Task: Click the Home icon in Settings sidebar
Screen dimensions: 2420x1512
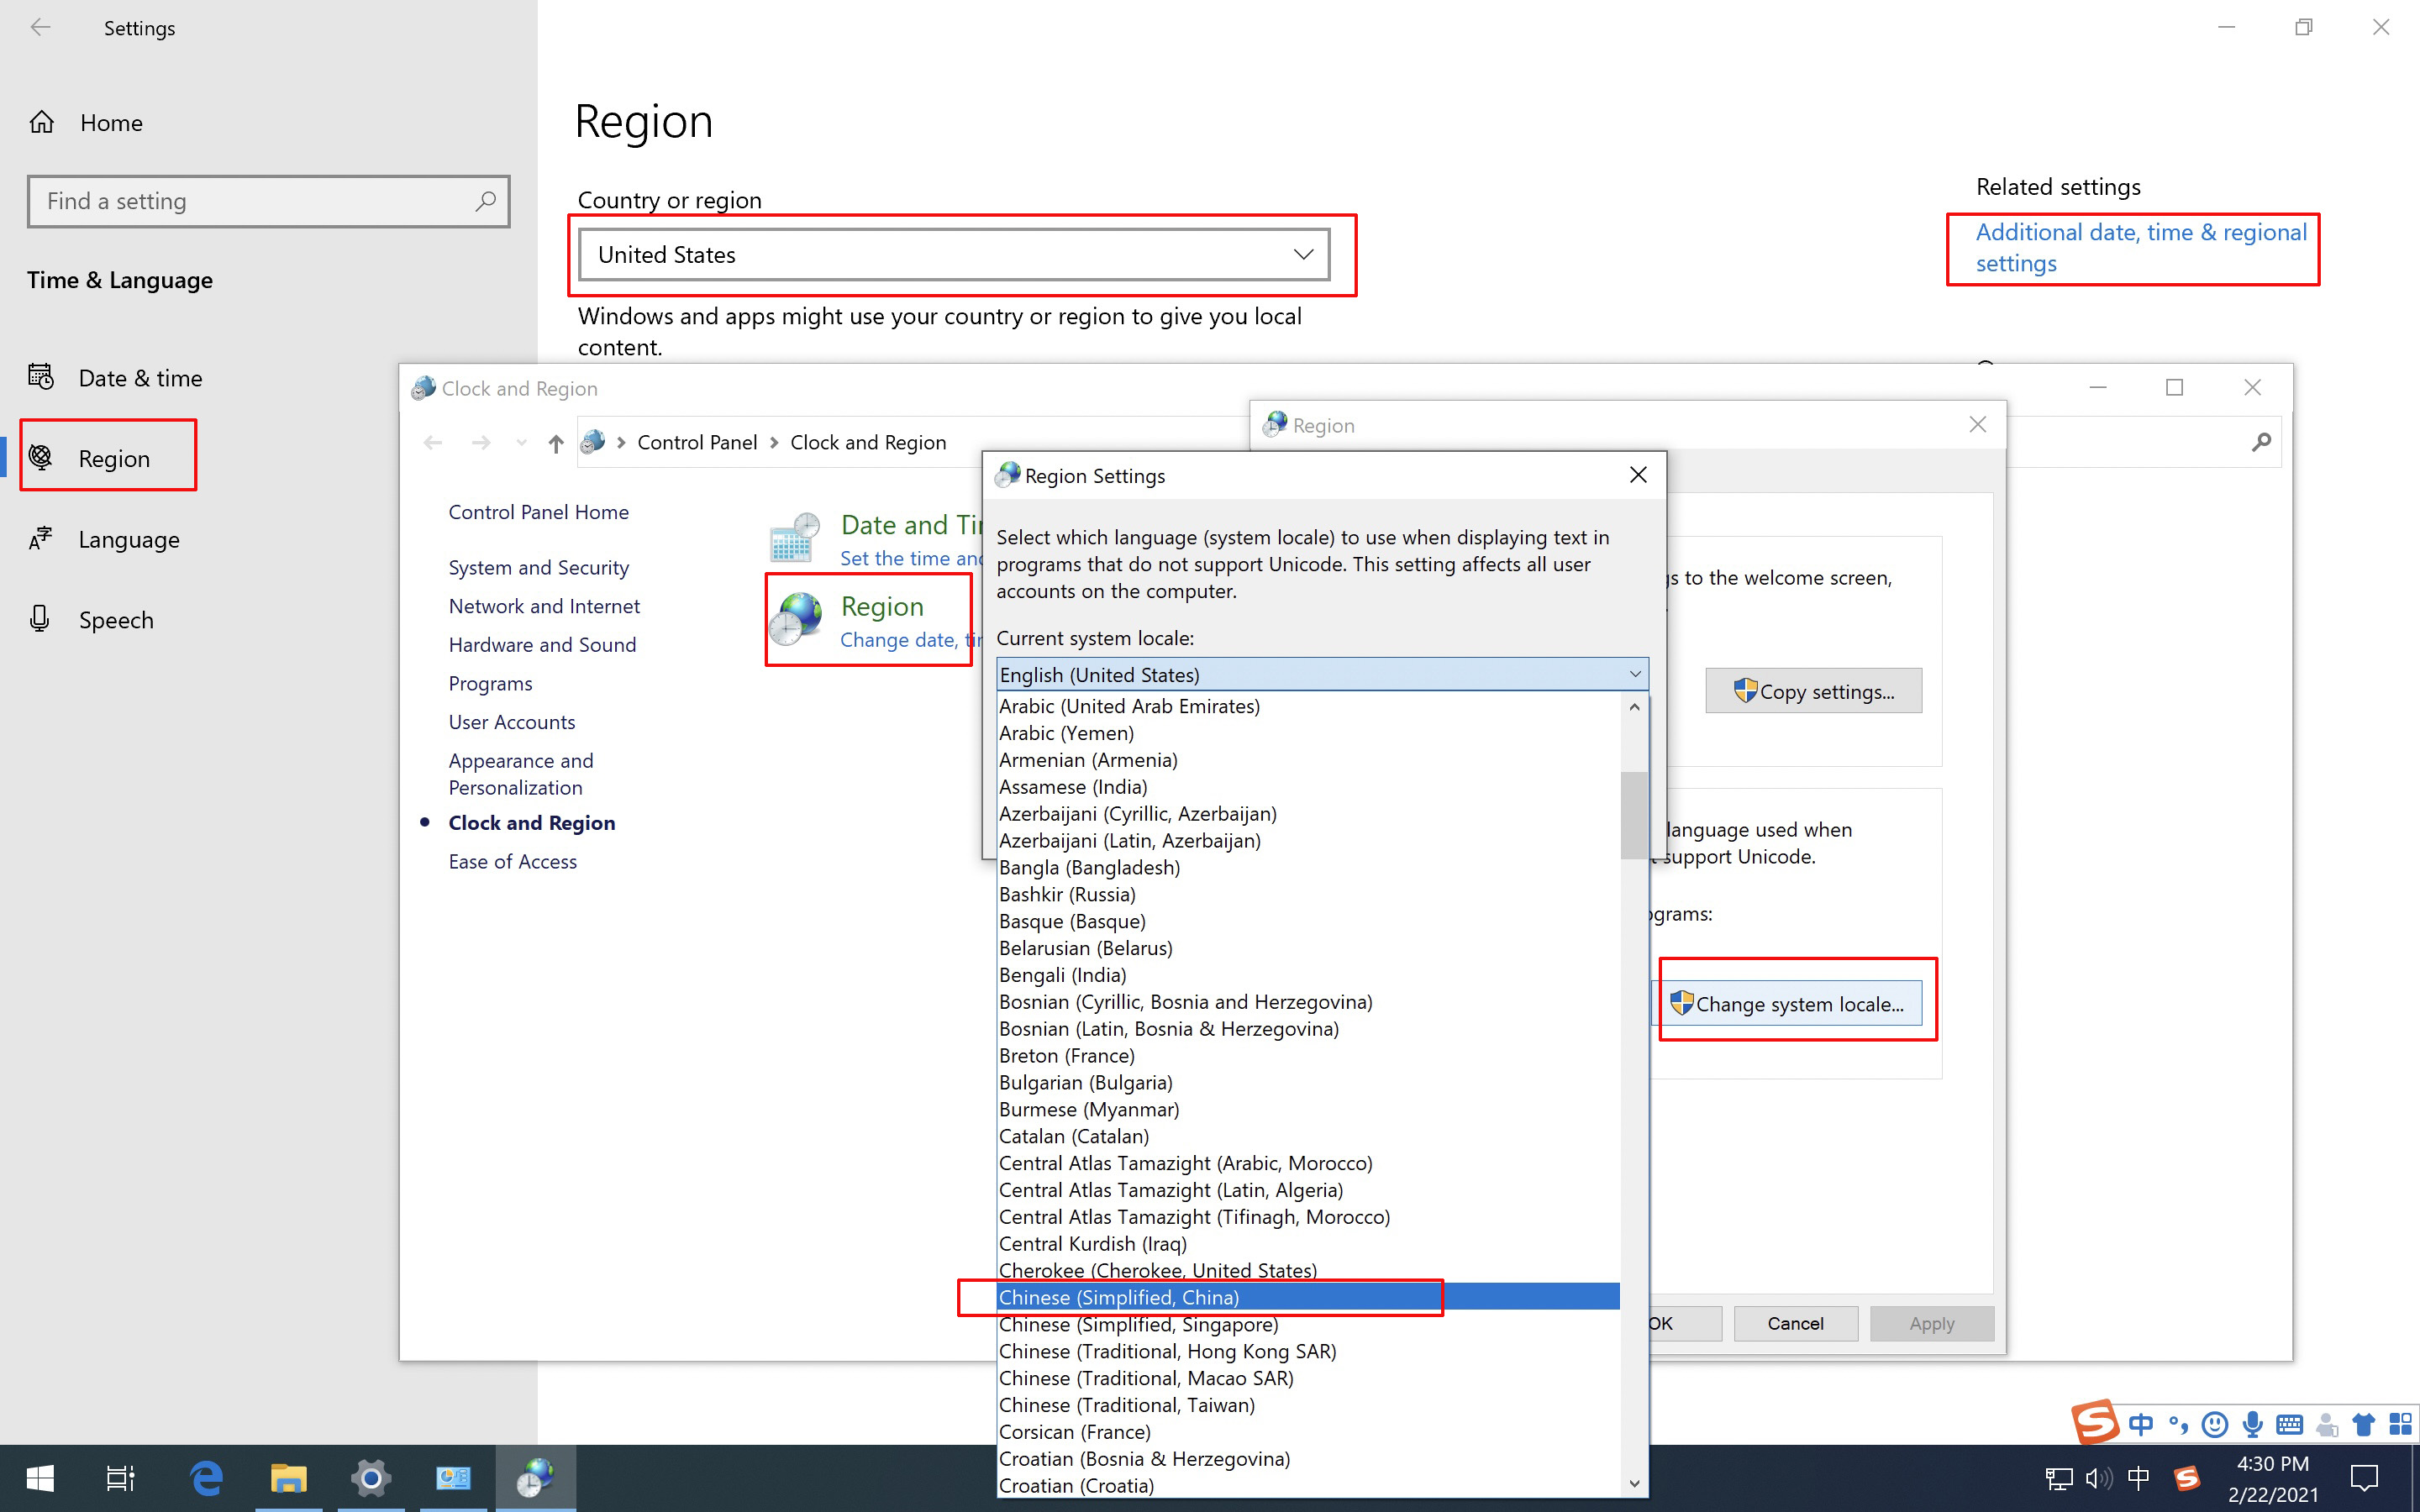Action: coord(42,123)
